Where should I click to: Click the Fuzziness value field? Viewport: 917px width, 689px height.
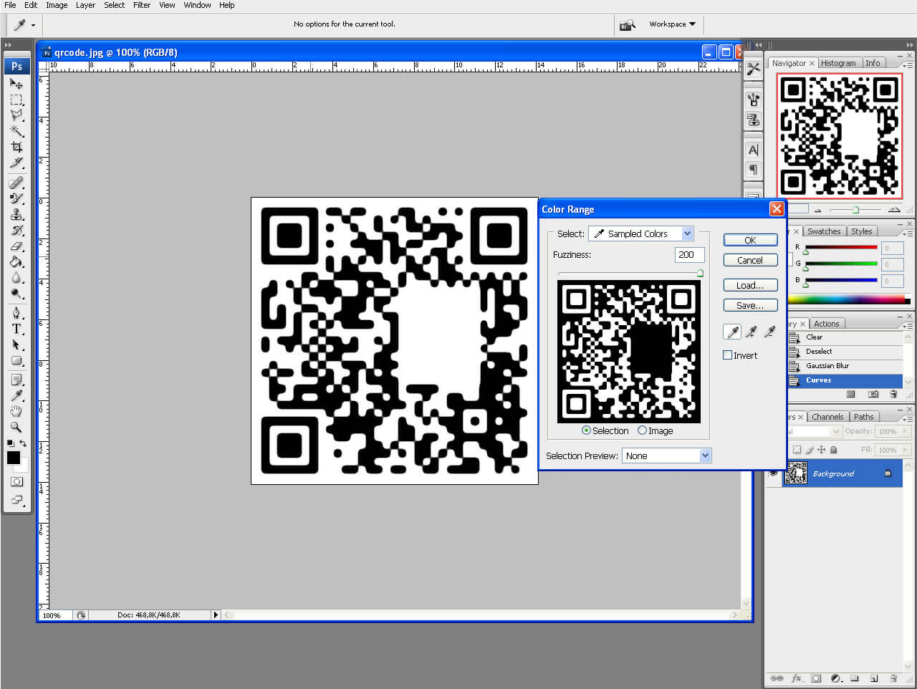(x=690, y=254)
